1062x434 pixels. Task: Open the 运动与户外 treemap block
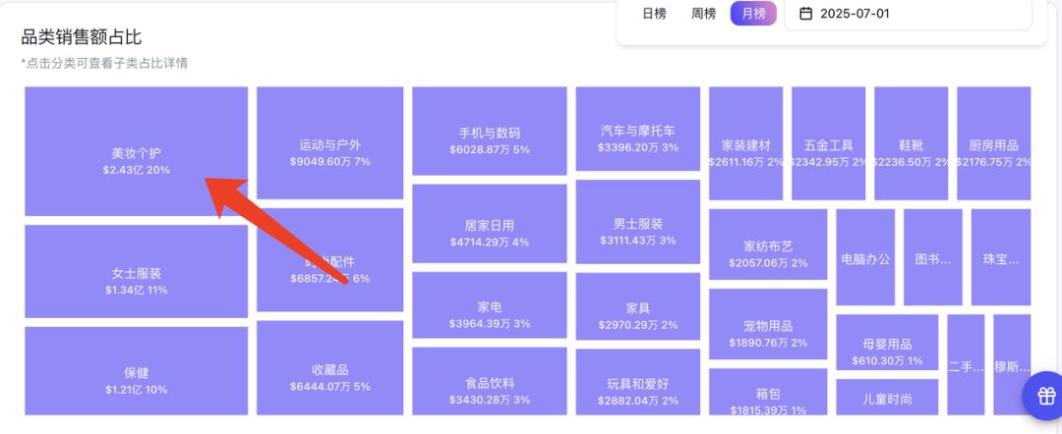pos(329,143)
